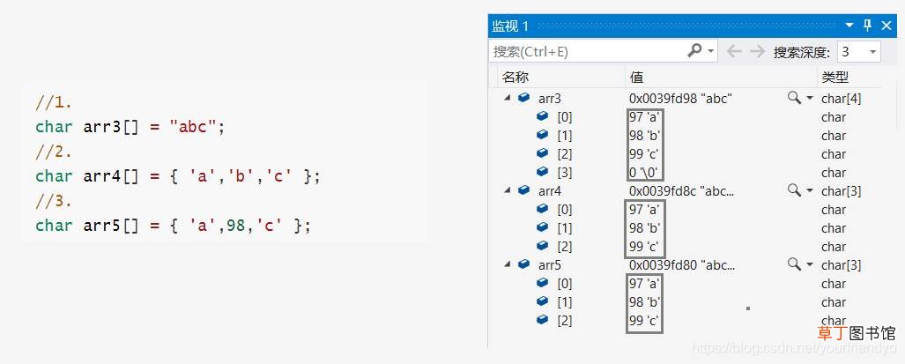Click the next search result arrow

tap(757, 51)
